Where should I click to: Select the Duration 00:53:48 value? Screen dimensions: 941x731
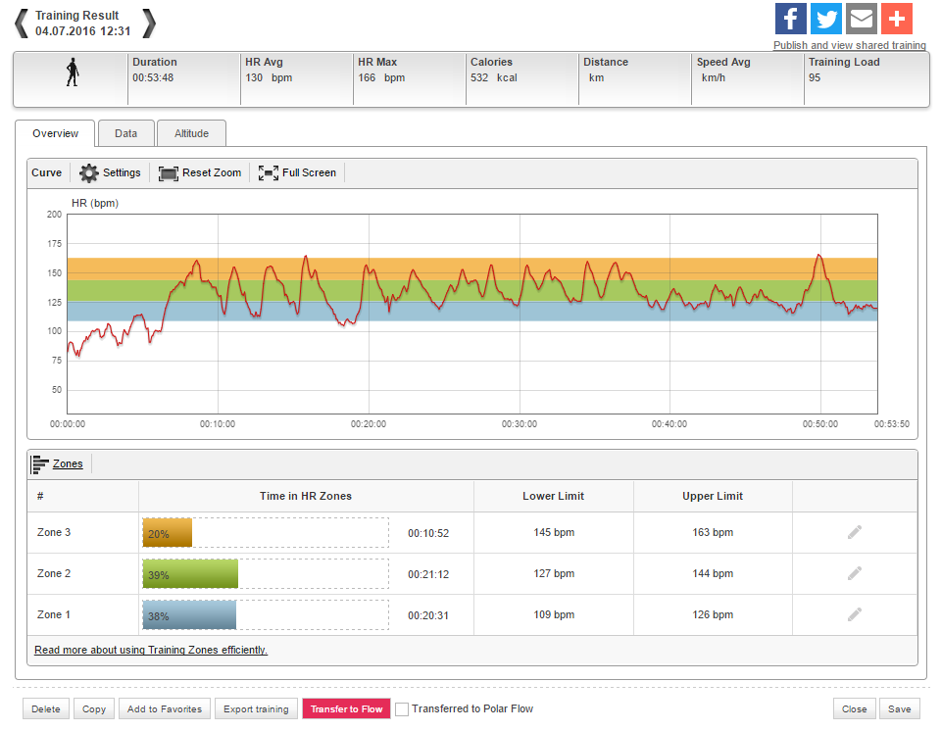click(x=153, y=77)
